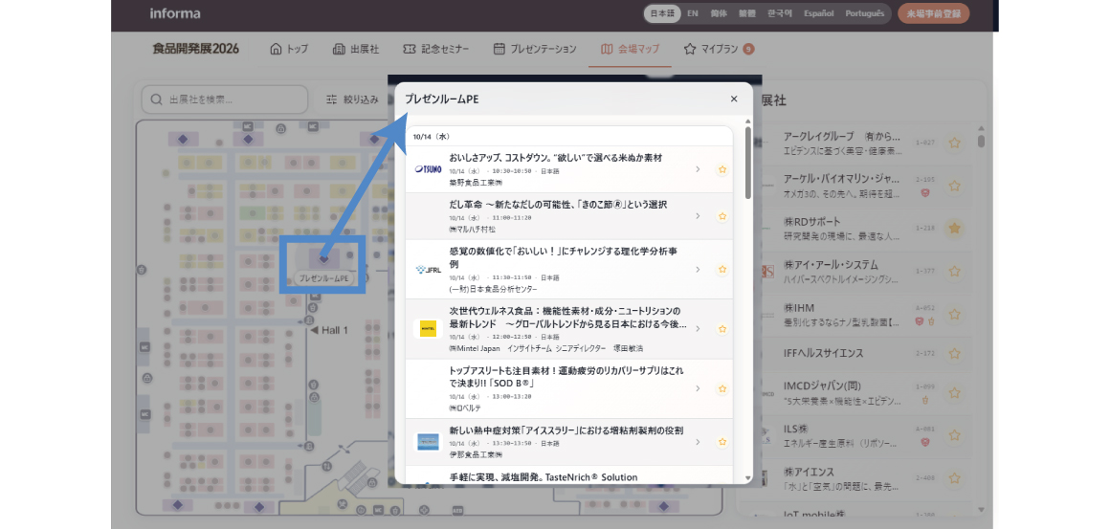The width and height of the screenshot is (1110, 529).
Task: Click 食品開発展2026 site title
Action: [x=196, y=49]
